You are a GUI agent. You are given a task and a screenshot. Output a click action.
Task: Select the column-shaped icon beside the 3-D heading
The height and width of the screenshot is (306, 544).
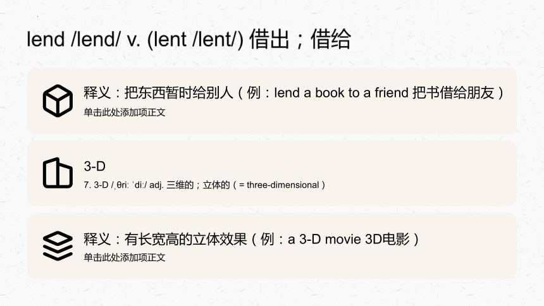(58, 173)
